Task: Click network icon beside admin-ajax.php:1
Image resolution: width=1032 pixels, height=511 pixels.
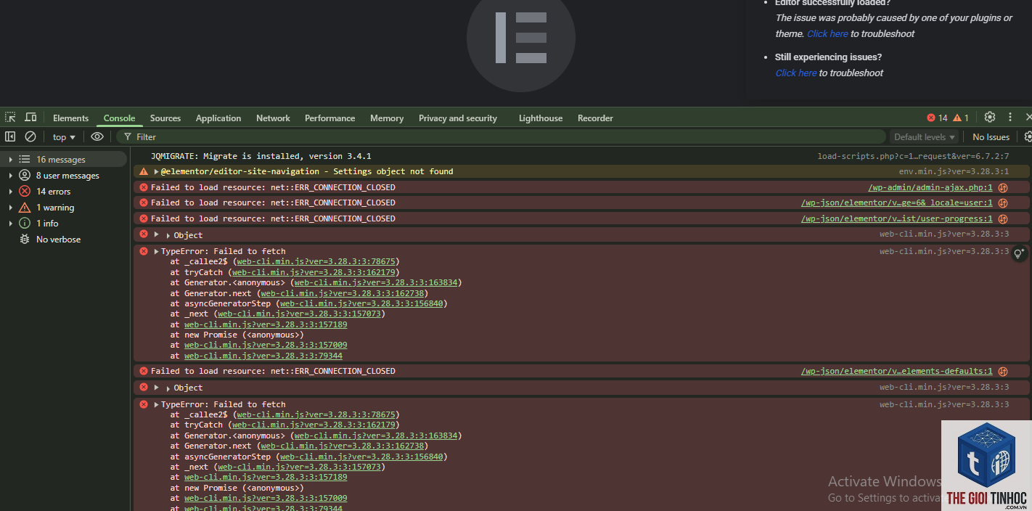Action: [x=1003, y=187]
